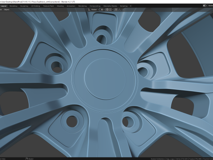The width and height of the screenshot is (213, 160).
Task: Open the Animation workspace tab
Action: coord(71,6)
